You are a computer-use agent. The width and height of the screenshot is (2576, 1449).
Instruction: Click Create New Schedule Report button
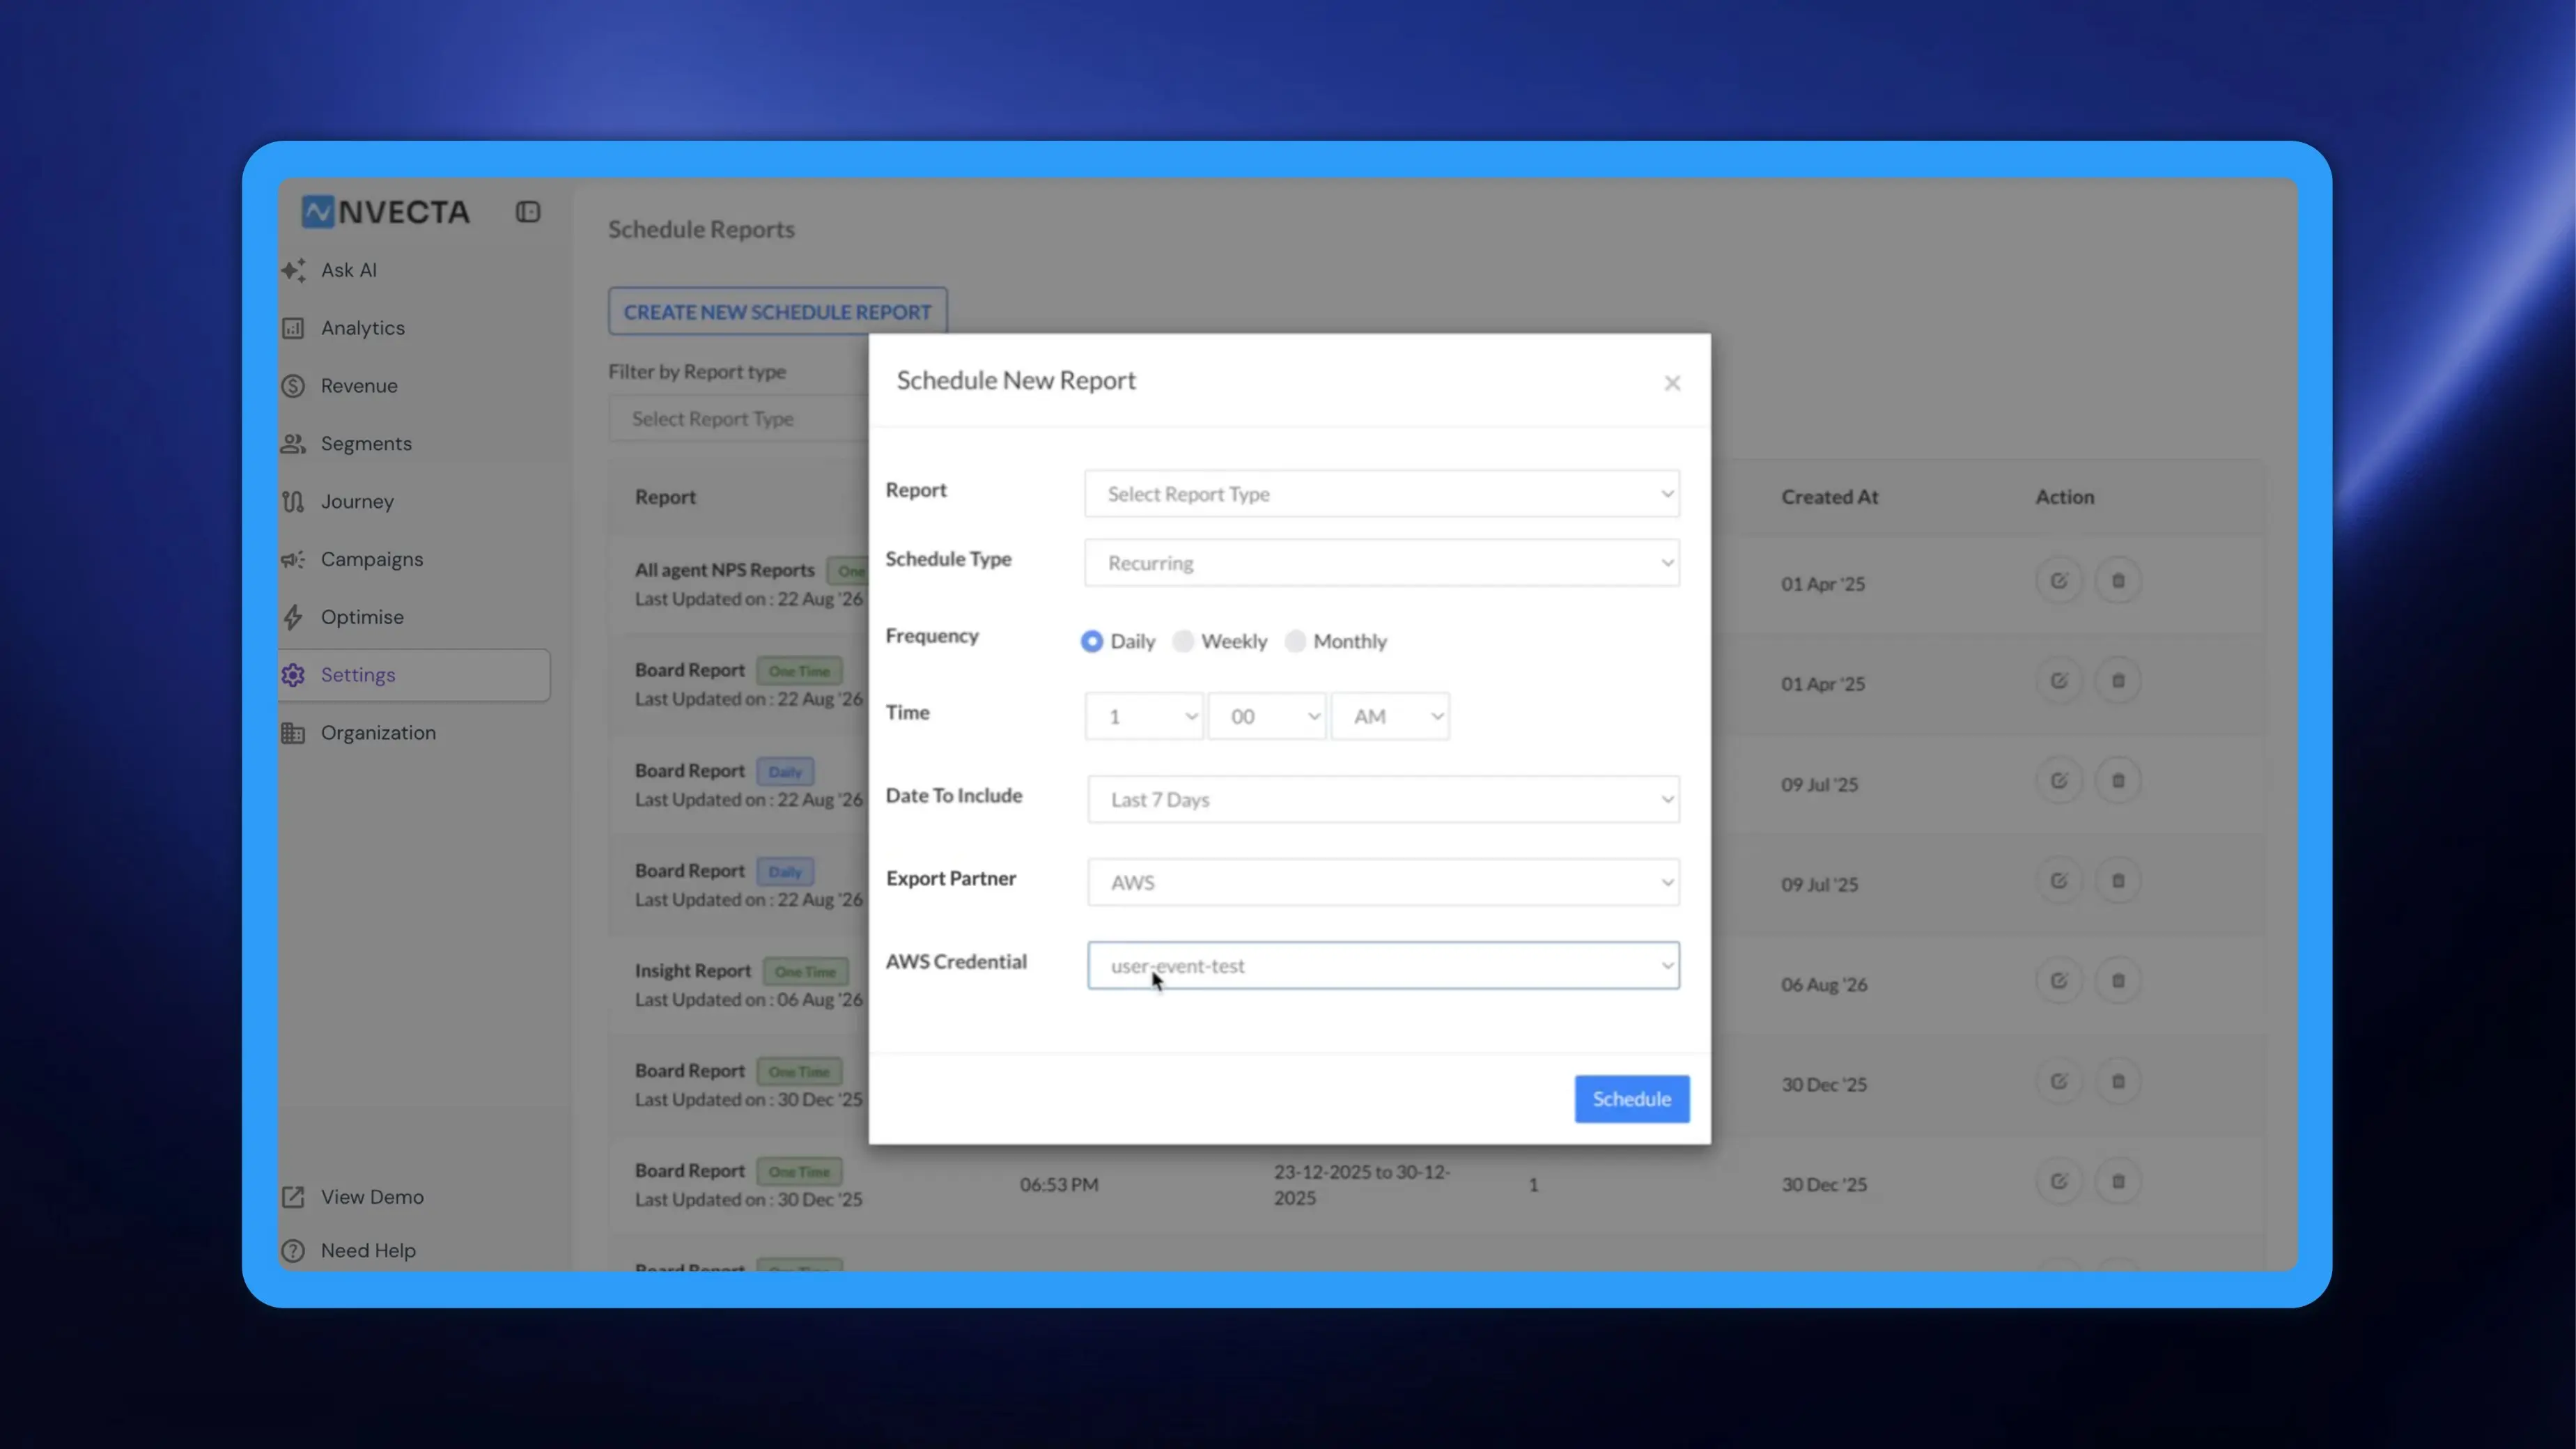(777, 312)
